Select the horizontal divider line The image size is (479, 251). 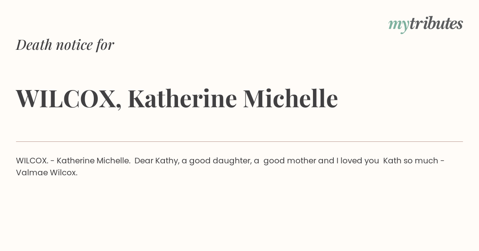point(239,141)
